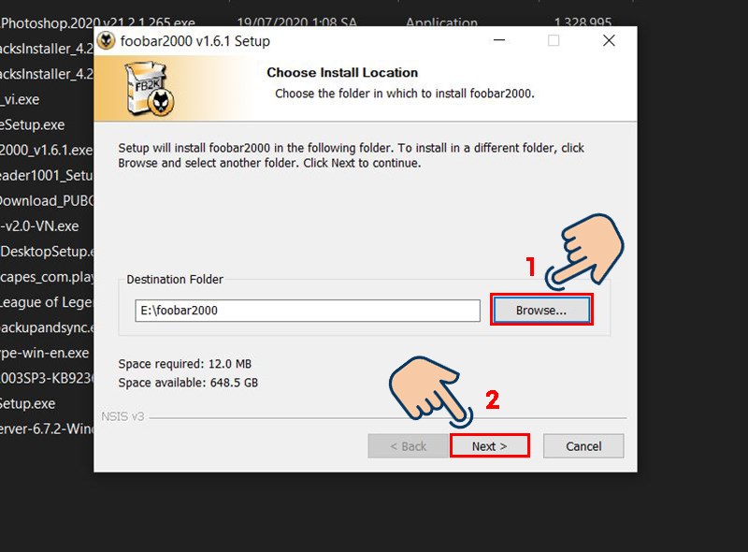Select DesktopSetup file in Explorer
Screen dimensions: 748x552
46,251
